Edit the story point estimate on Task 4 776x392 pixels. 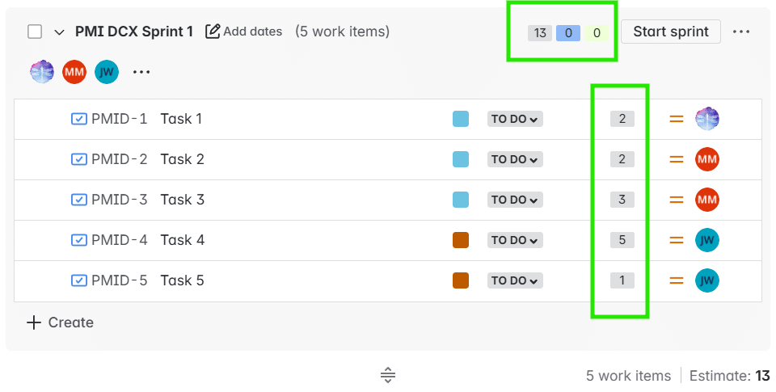pyautogui.click(x=622, y=240)
